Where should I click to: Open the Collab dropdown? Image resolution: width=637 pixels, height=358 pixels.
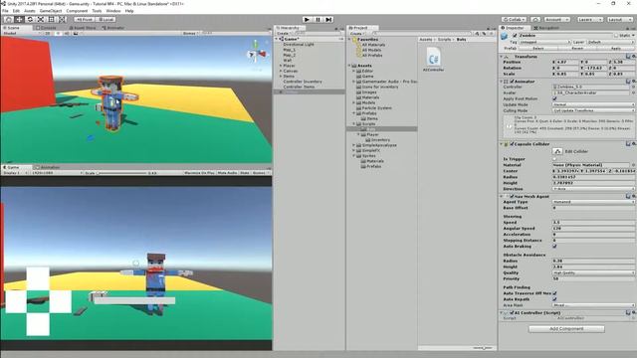pos(514,19)
